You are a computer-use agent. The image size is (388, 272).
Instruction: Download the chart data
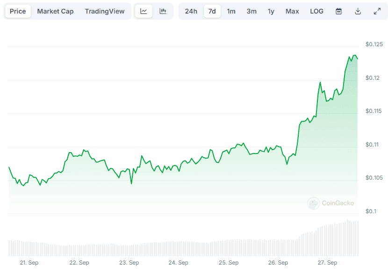[358, 11]
